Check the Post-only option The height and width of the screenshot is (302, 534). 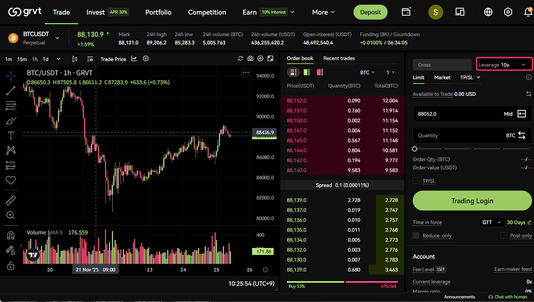(x=504, y=235)
